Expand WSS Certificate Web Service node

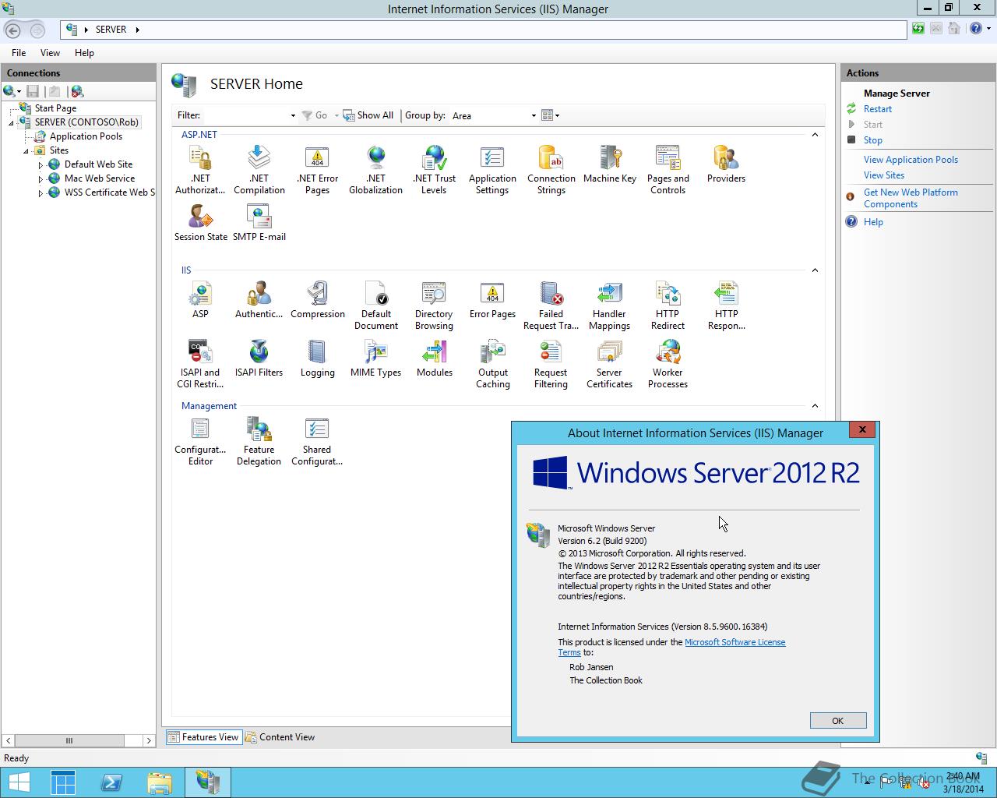point(41,193)
